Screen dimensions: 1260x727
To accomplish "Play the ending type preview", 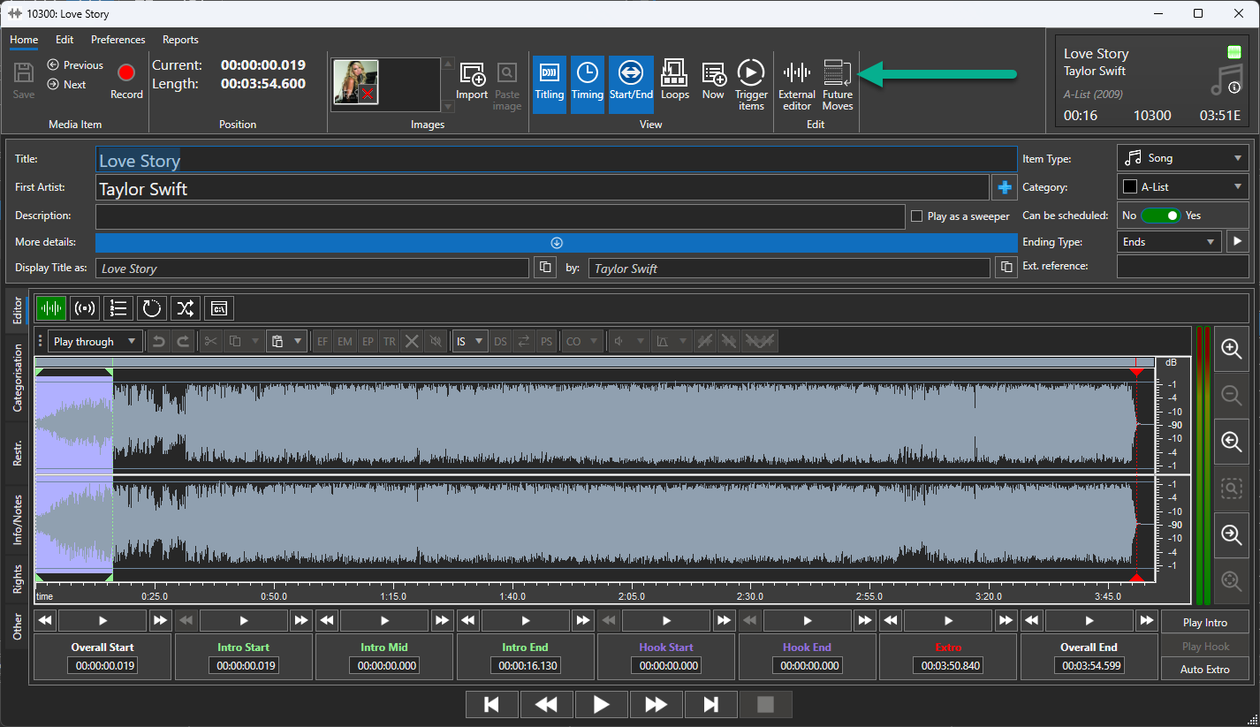I will (1237, 241).
